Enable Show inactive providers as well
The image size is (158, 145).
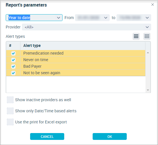coord(10,100)
